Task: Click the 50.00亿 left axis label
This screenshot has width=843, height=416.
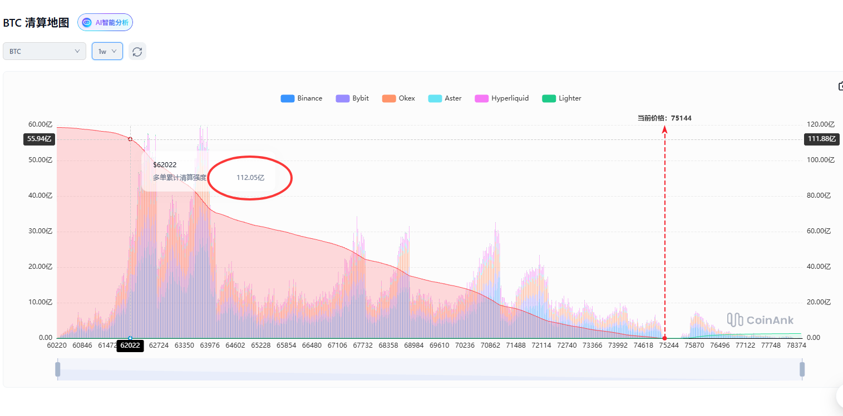Action: (x=41, y=160)
